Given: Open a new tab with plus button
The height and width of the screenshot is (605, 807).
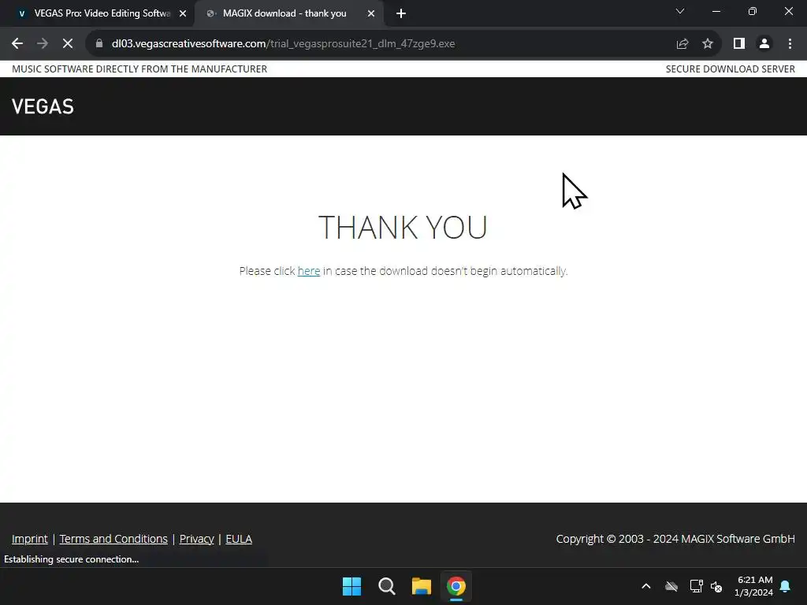Looking at the screenshot, I should point(401,14).
